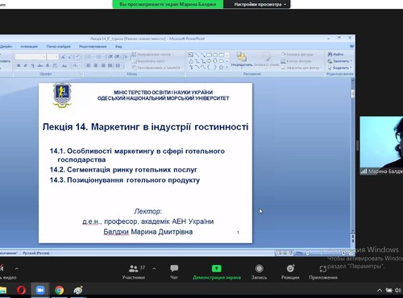403x298 pixels.
Task: Open Columns button in paragraph group
Action: pyautogui.click(x=118, y=65)
